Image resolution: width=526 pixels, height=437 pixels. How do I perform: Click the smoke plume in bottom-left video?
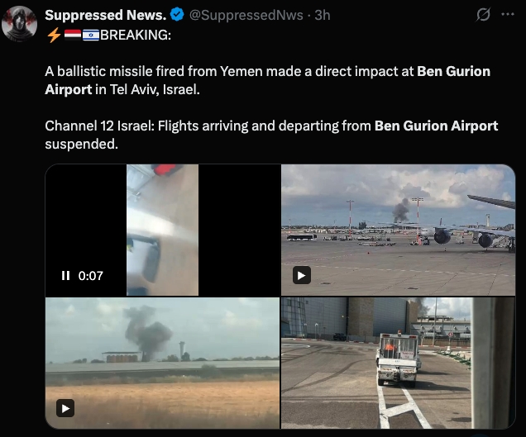tap(147, 332)
